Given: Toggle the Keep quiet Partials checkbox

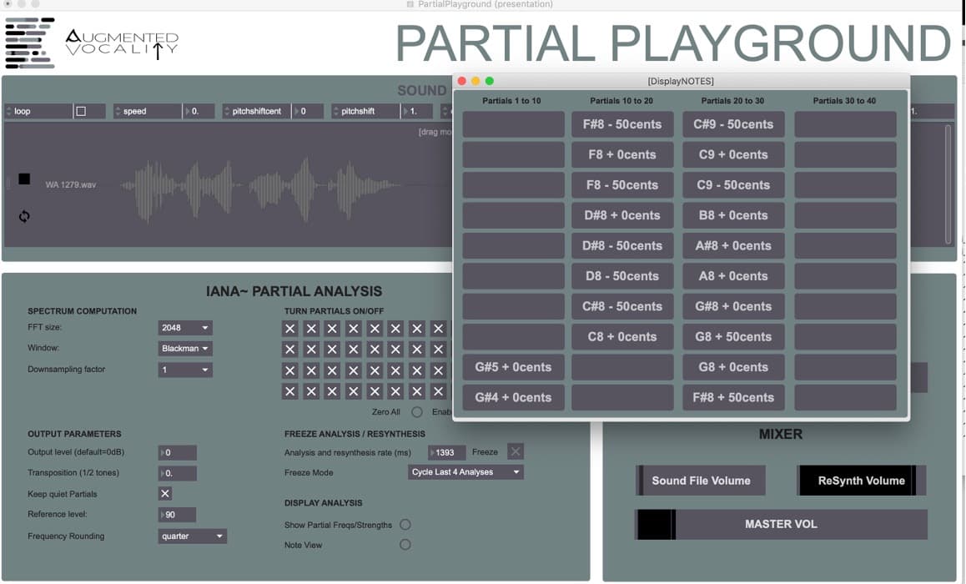Looking at the screenshot, I should (x=165, y=493).
